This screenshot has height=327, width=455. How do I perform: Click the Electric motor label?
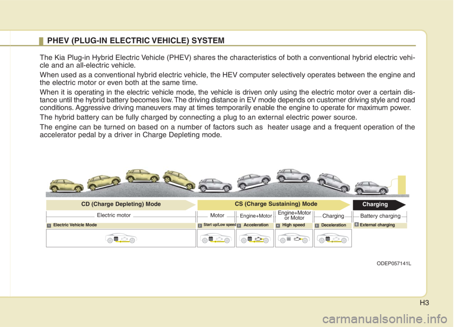click(x=114, y=215)
